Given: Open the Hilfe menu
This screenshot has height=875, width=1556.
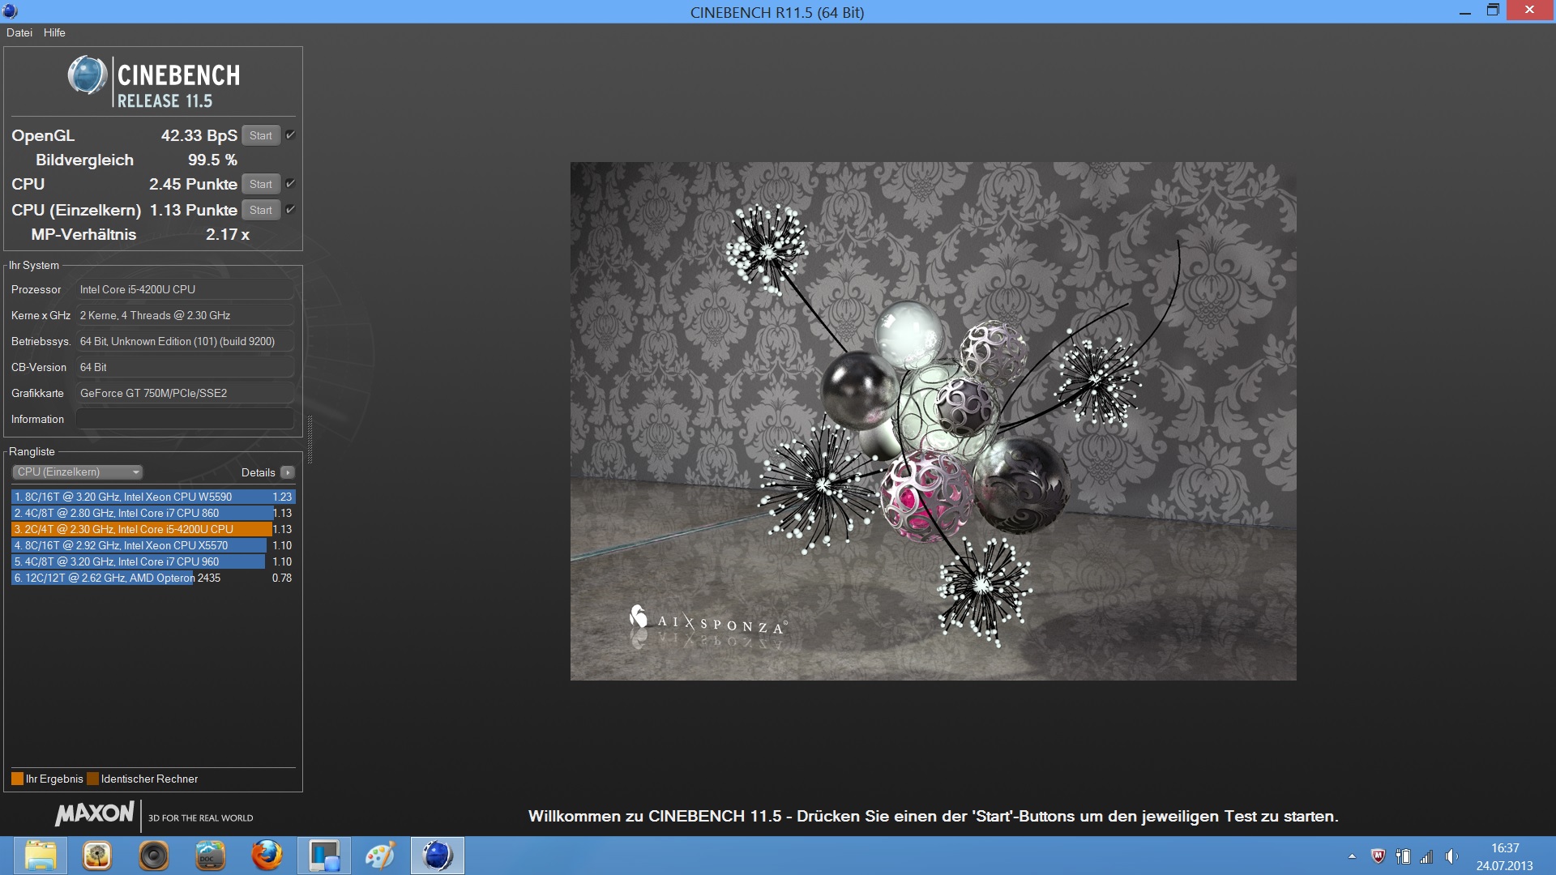Looking at the screenshot, I should tap(54, 32).
